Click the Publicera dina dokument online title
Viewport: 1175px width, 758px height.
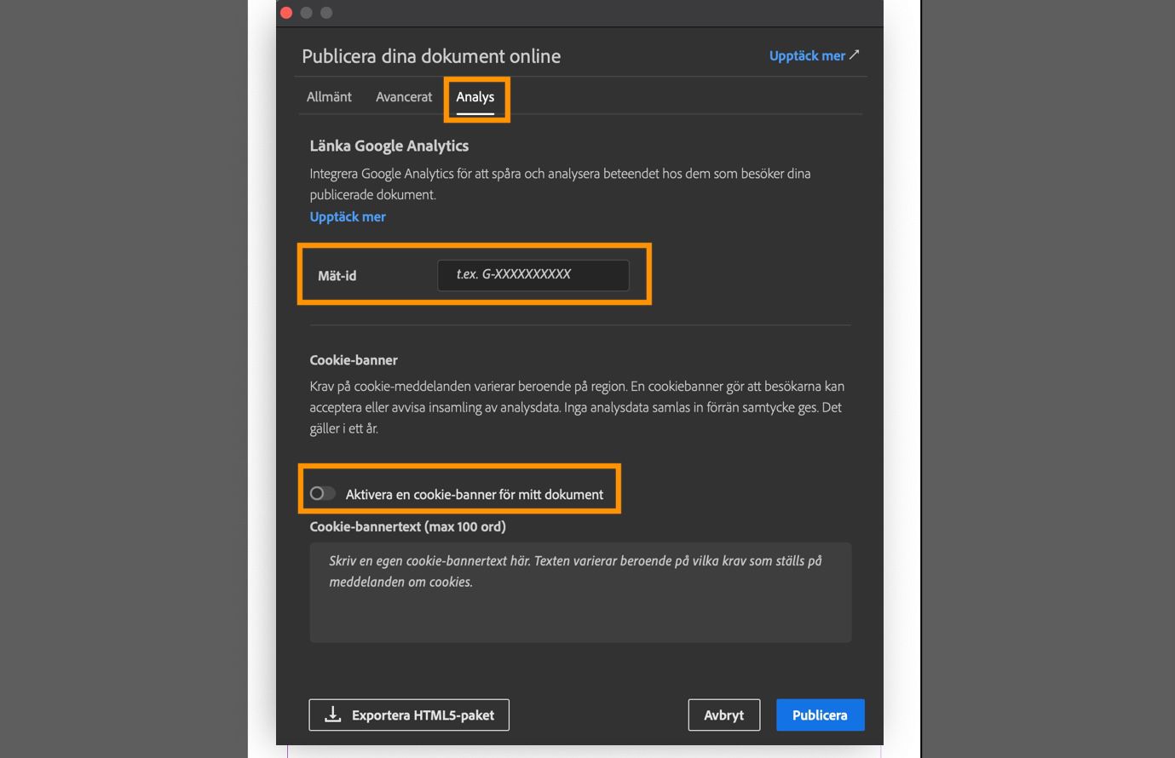coord(431,57)
